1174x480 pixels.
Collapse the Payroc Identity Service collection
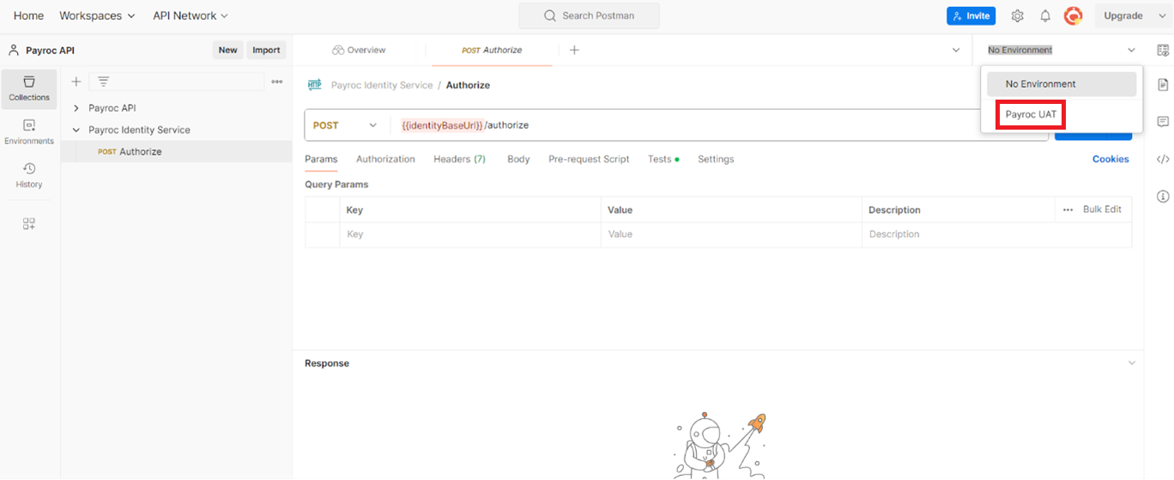coord(76,130)
